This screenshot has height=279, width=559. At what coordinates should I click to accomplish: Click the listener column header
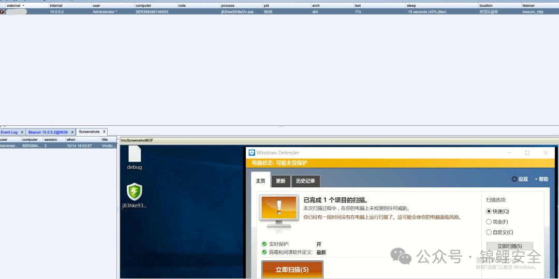coord(540,6)
